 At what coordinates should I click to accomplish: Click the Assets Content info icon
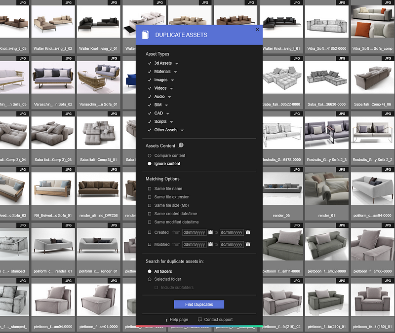pyautogui.click(x=181, y=145)
